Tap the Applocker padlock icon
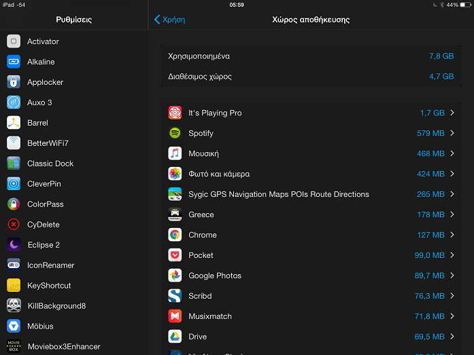The image size is (474, 355). (x=14, y=82)
